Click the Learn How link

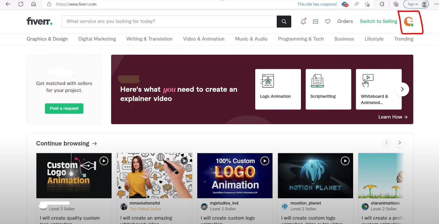[x=393, y=117]
